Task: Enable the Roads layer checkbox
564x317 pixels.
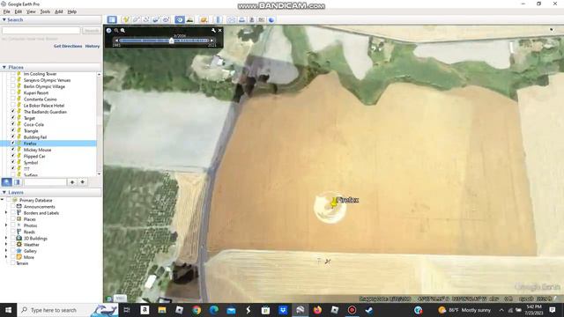Action: [x=13, y=232]
